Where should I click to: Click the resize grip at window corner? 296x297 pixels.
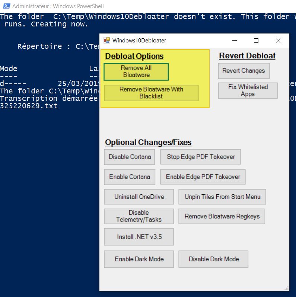click(287, 288)
